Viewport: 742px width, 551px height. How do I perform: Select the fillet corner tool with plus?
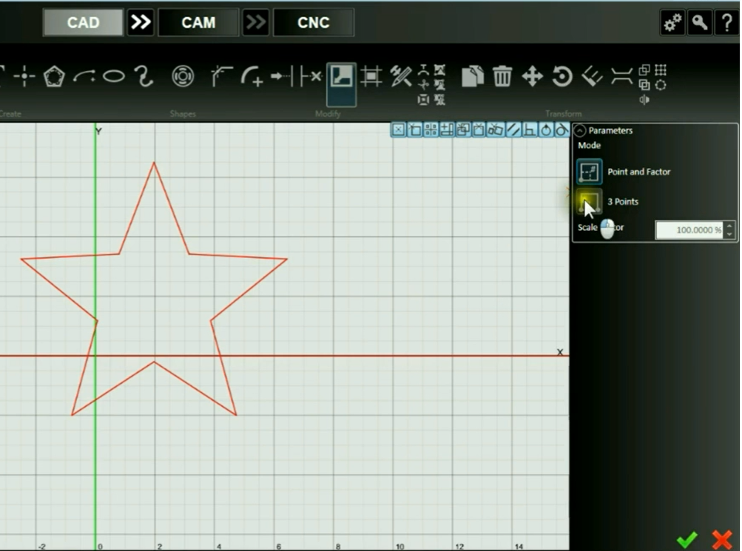[x=252, y=76]
